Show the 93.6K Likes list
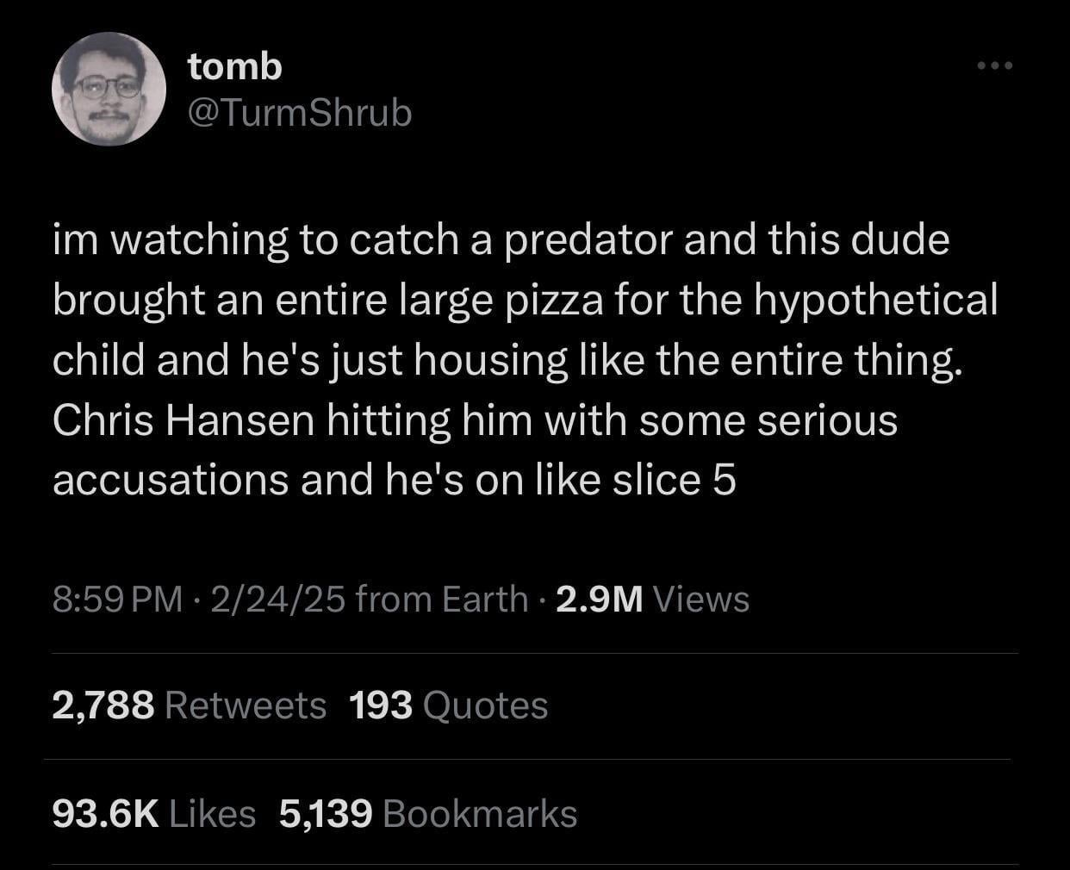This screenshot has width=1070, height=870. (154, 813)
